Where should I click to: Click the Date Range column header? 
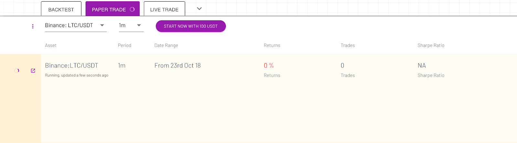coord(166,46)
